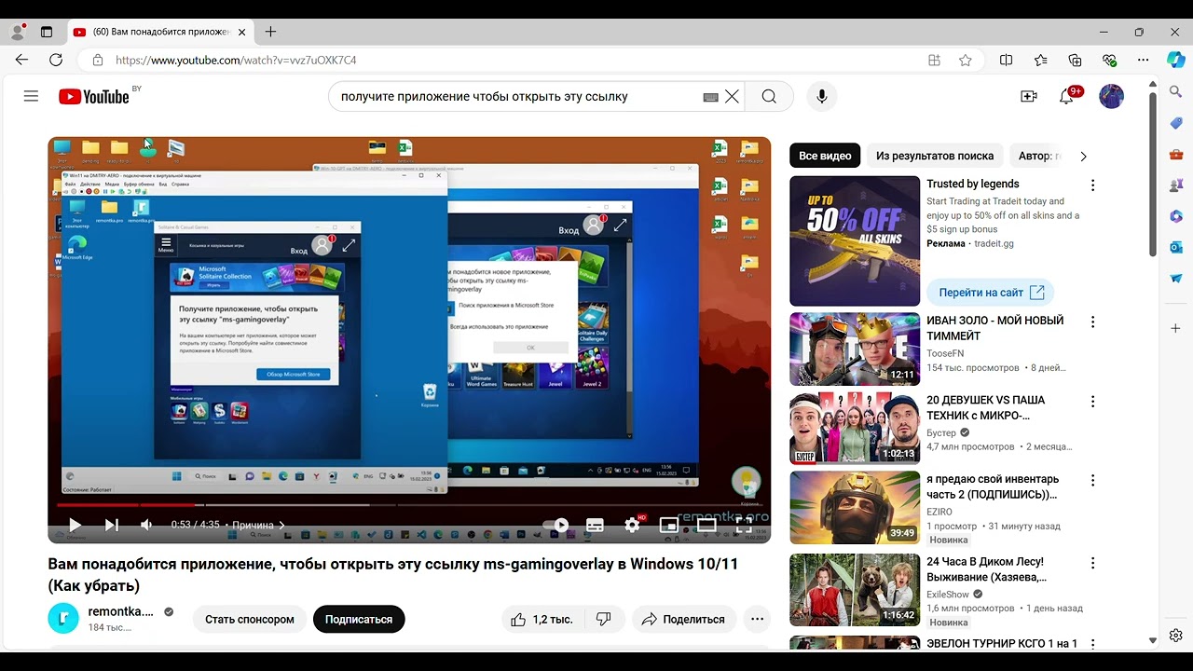This screenshot has width=1193, height=671.
Task: Open options for 24 Часа В Диком Лесу video
Action: coord(1093,563)
